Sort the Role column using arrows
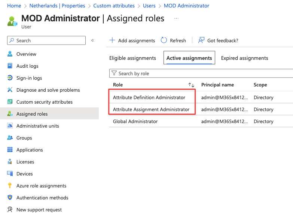 click(x=191, y=85)
